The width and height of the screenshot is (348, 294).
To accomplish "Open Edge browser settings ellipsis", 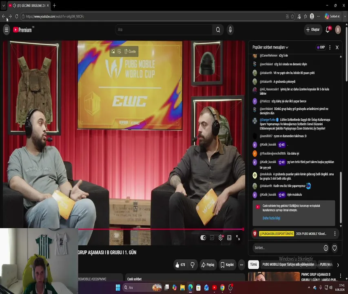I will pos(319,16).
